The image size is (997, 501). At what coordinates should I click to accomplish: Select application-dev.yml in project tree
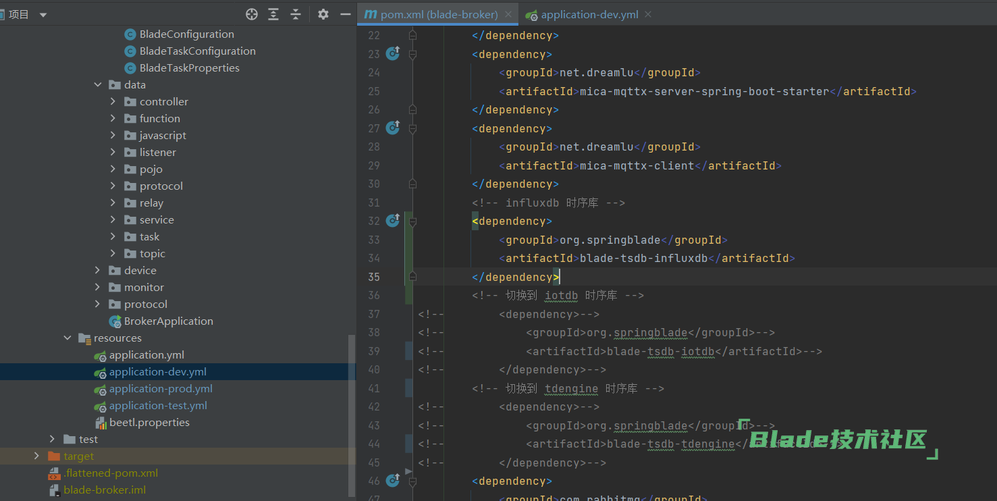pos(158,372)
